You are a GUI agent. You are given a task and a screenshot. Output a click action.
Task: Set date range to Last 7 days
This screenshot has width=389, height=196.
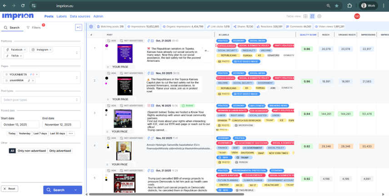click(40, 133)
